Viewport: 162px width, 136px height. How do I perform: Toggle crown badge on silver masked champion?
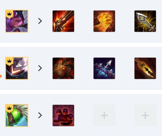(9, 61)
